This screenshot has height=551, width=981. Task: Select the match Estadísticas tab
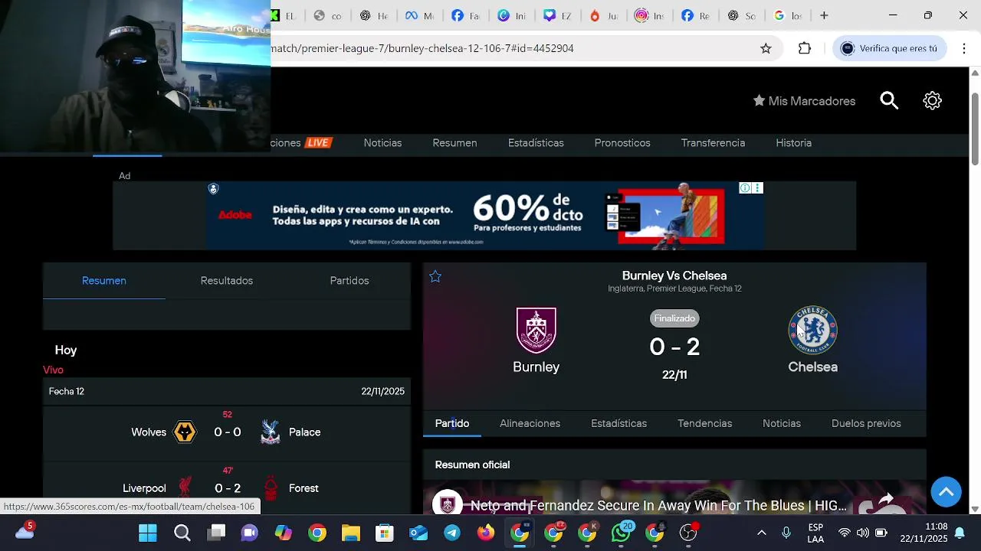pyautogui.click(x=618, y=423)
